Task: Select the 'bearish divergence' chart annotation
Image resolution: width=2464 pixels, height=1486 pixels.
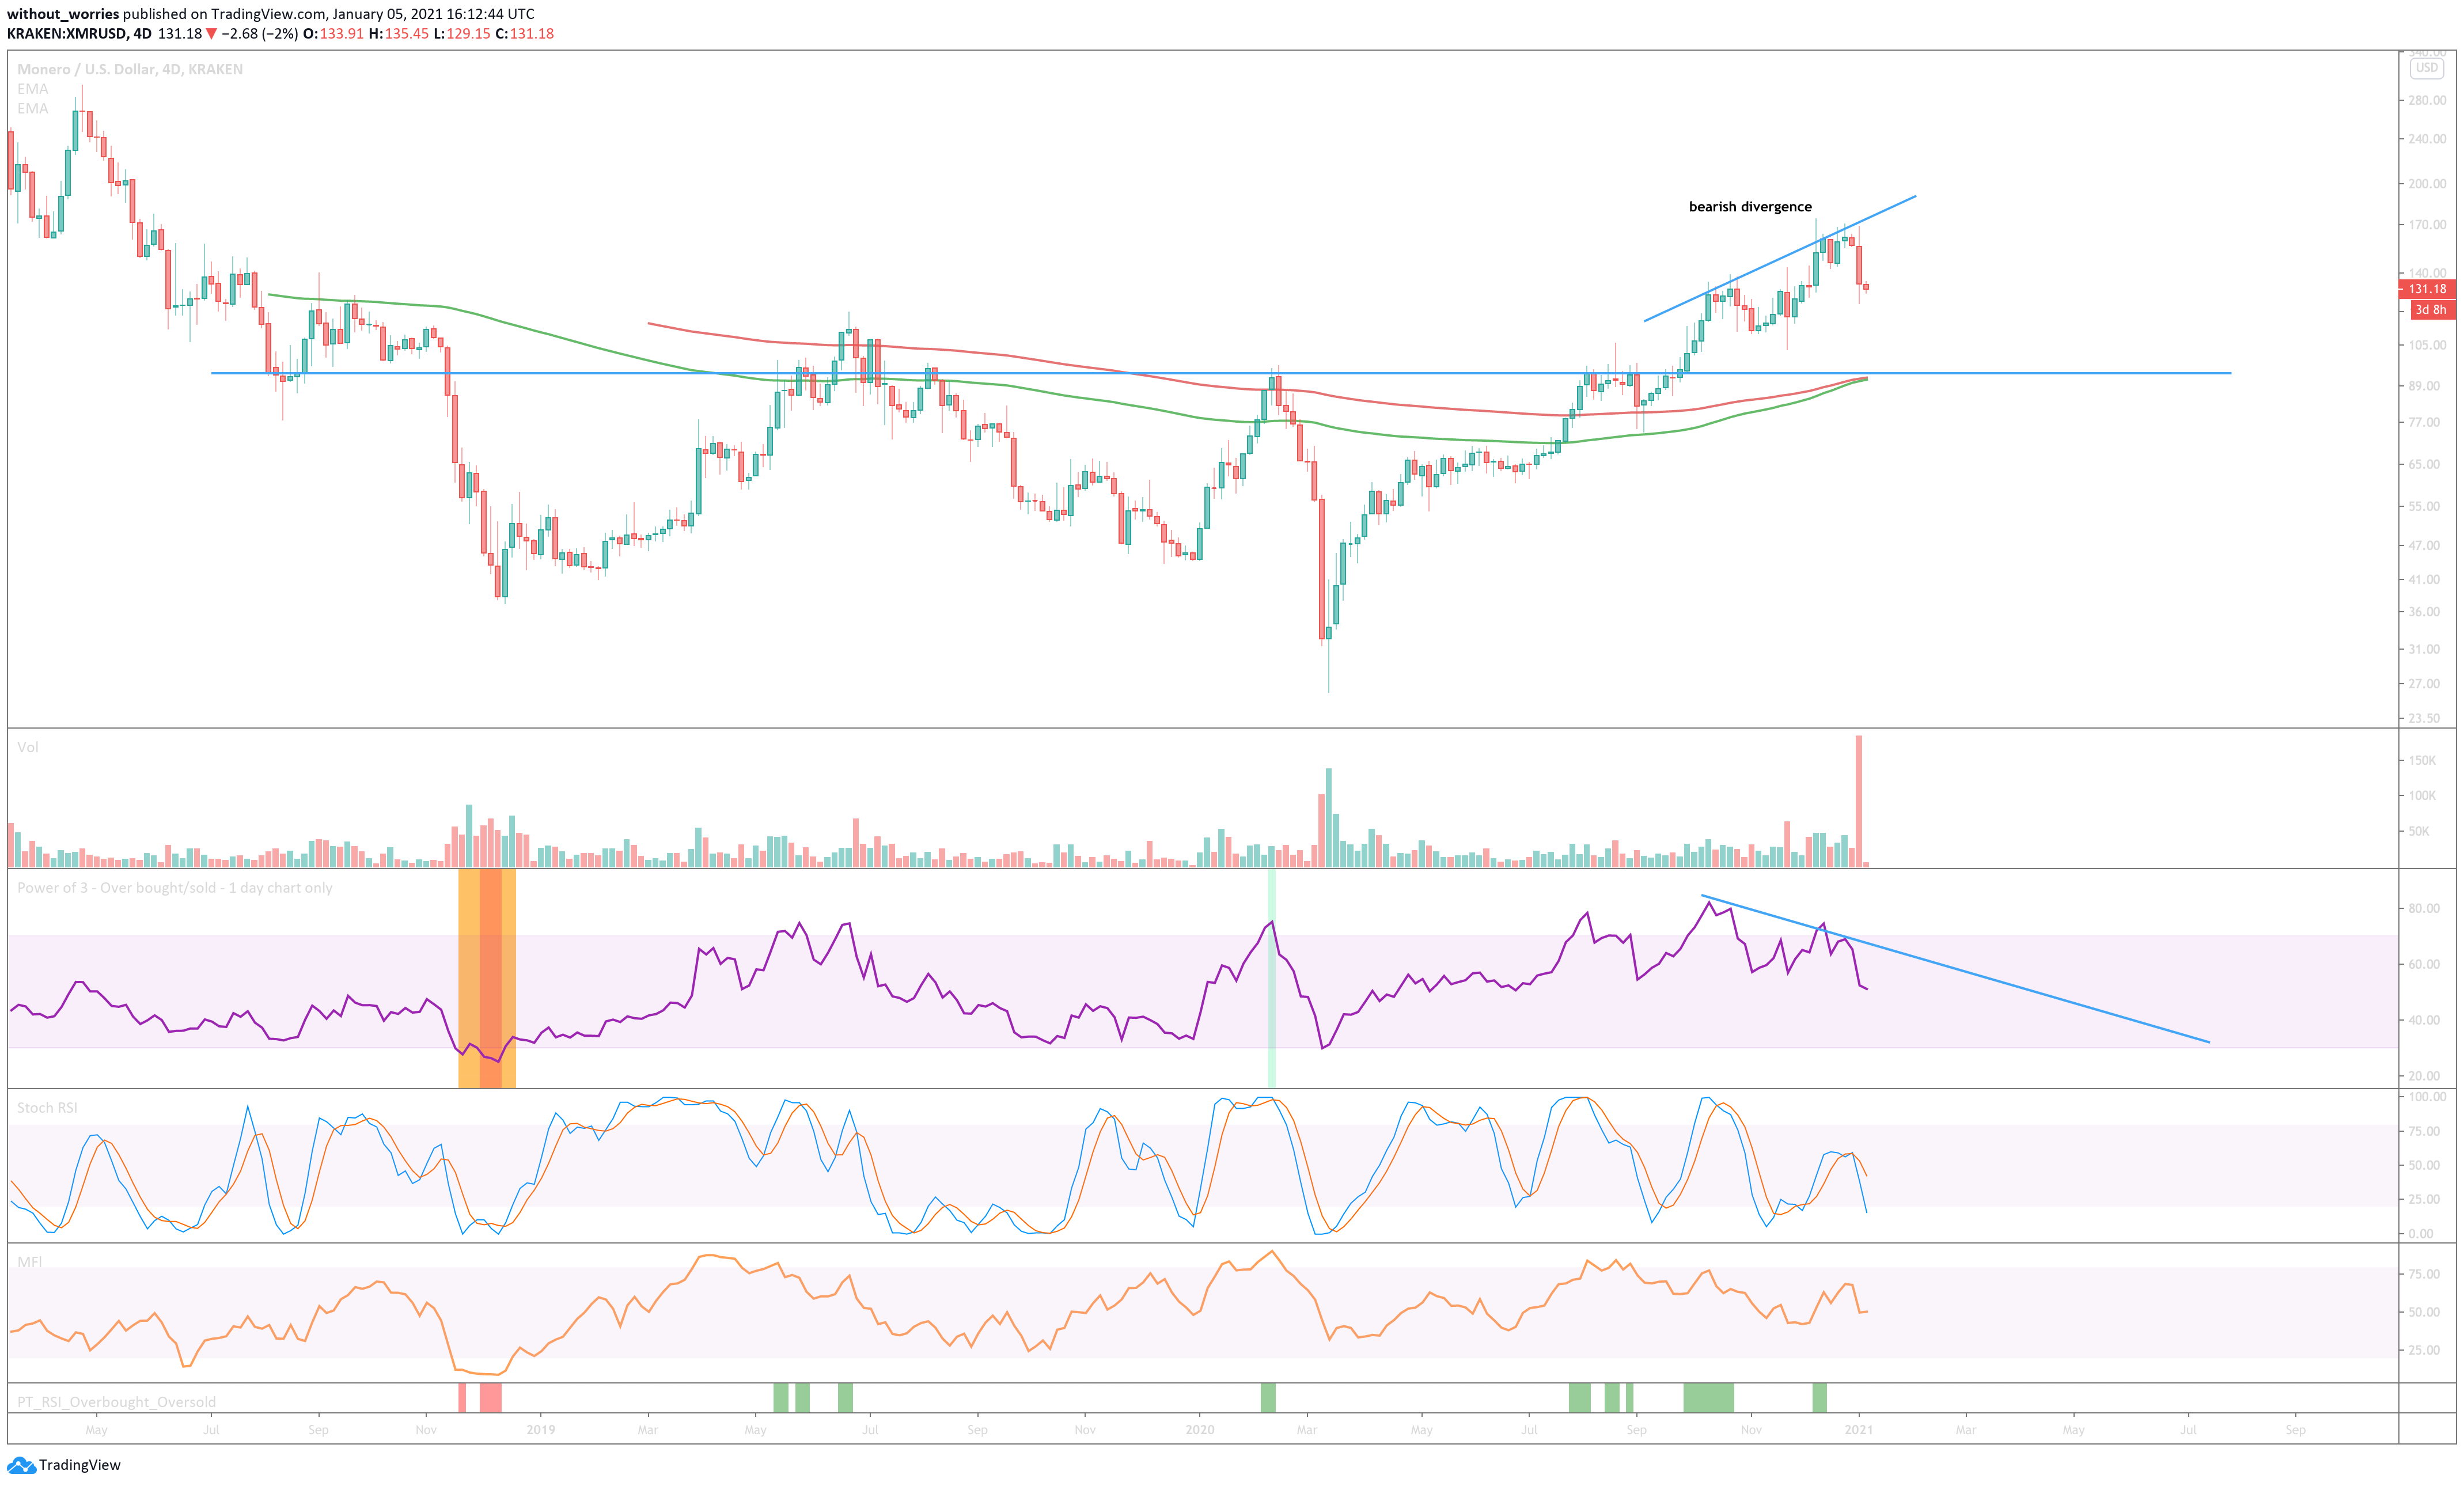Action: click(x=1750, y=207)
